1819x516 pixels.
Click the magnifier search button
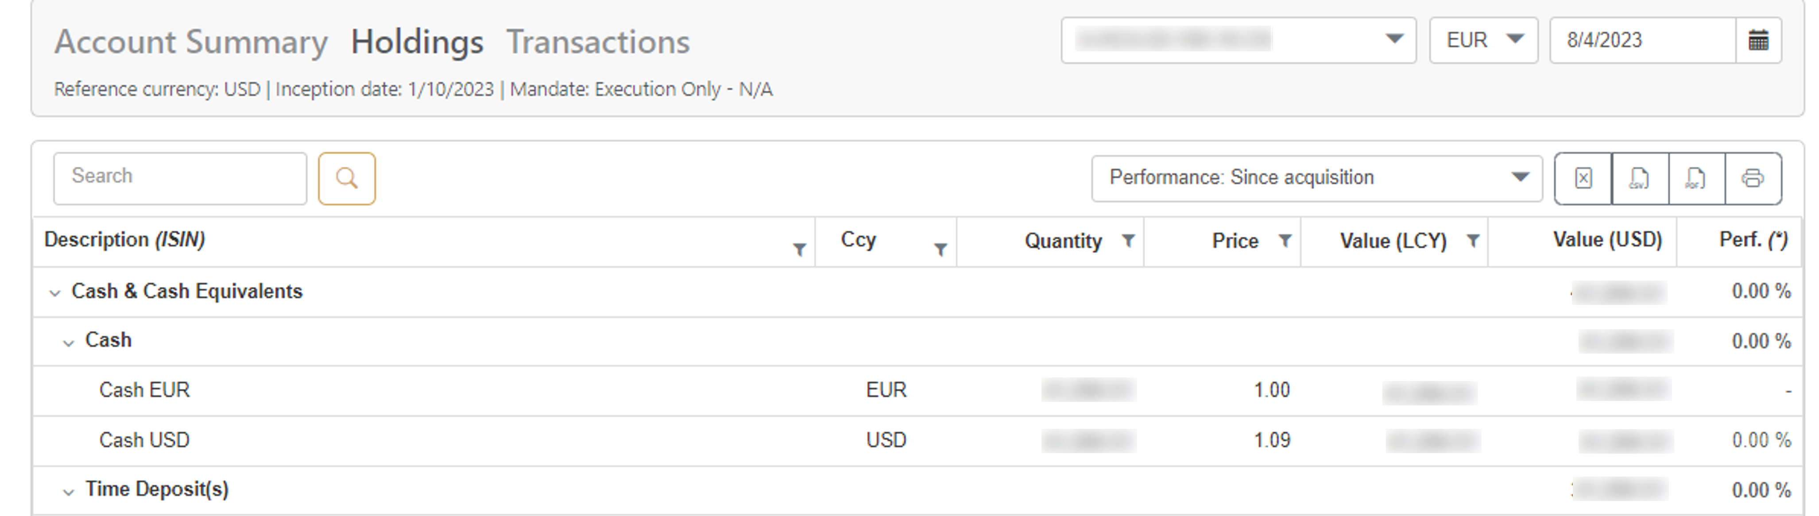(x=347, y=179)
